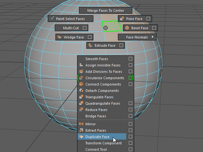Click the Duplicate Face icon
The height and width of the screenshot is (152, 203).
81,136
